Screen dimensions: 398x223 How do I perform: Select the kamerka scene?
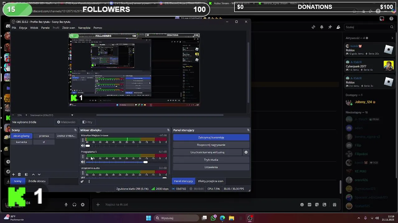point(21,142)
